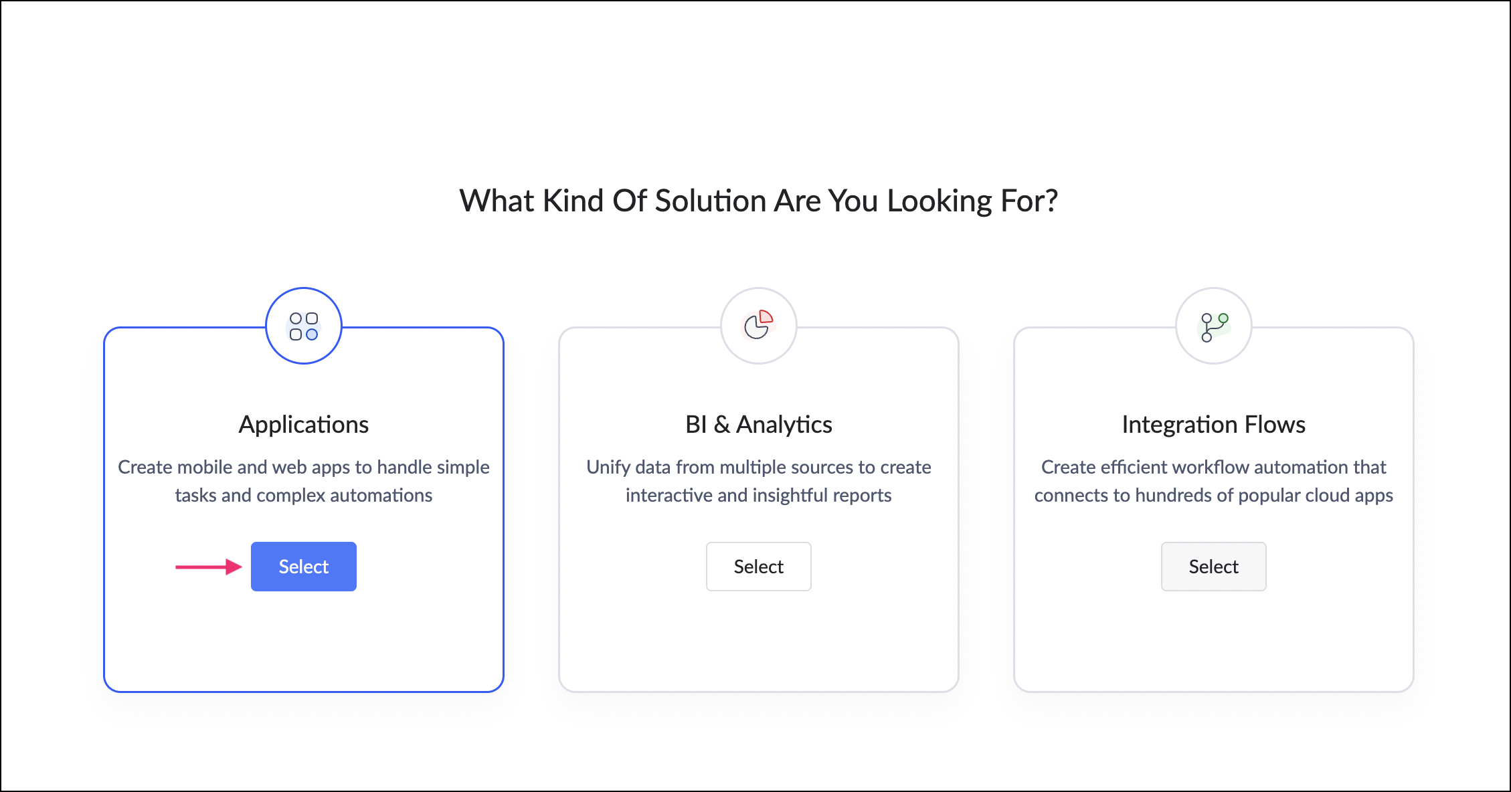Click the Applications description about mobile apps
The image size is (1511, 792).
304,481
